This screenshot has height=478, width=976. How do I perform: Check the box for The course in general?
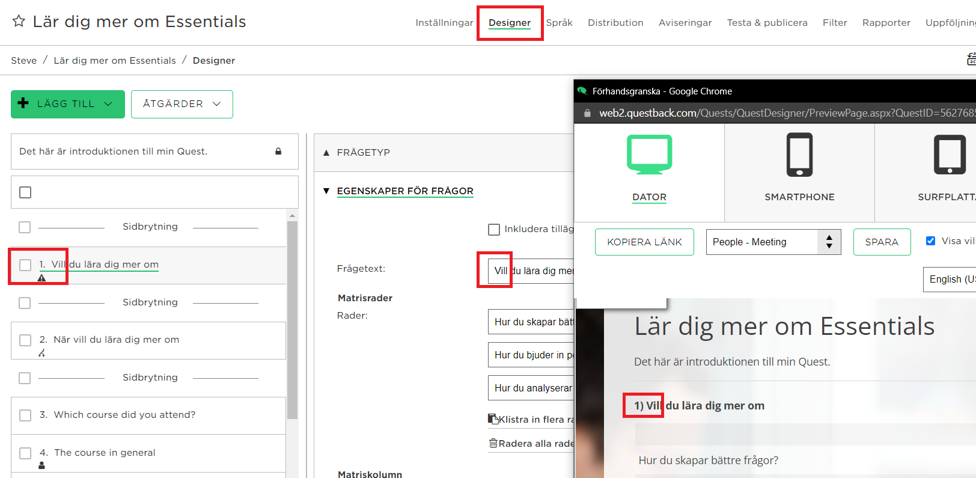[25, 453]
